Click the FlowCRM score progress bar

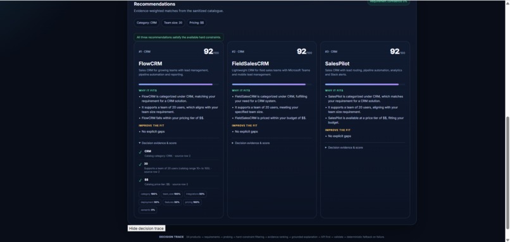point(178,85)
